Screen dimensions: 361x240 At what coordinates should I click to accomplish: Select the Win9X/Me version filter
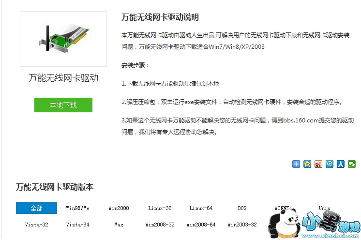[77, 208]
